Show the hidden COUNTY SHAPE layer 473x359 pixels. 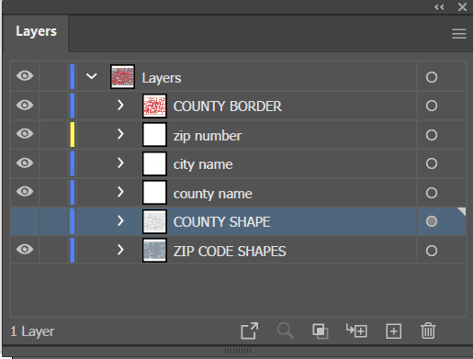(x=25, y=221)
